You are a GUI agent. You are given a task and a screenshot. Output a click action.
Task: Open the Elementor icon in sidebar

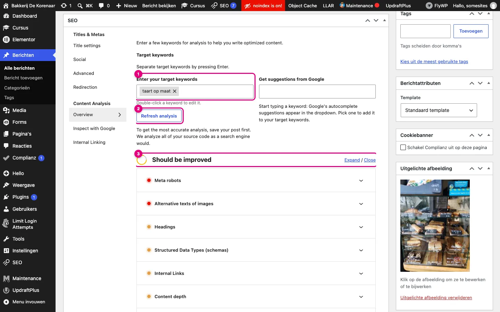point(6,40)
